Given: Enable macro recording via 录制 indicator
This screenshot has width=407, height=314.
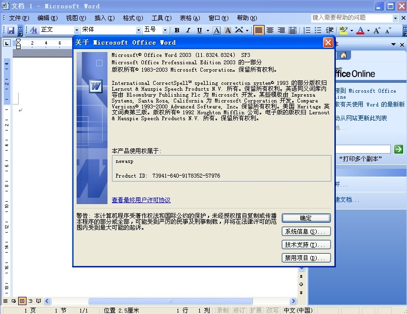Looking at the screenshot, I should pos(222,310).
